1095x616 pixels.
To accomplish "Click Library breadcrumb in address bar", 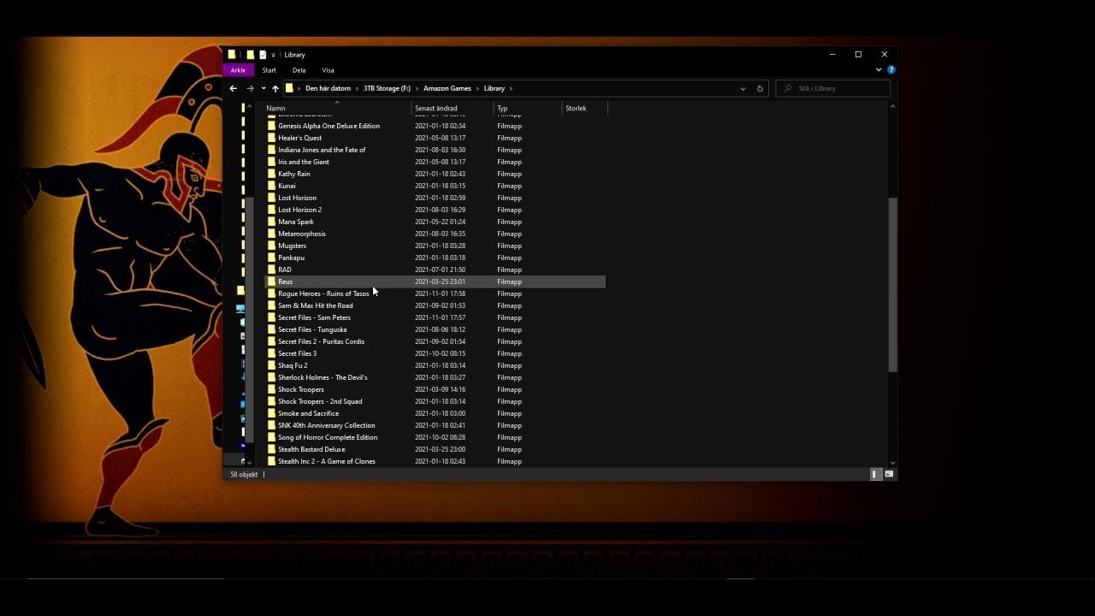I will pos(494,88).
